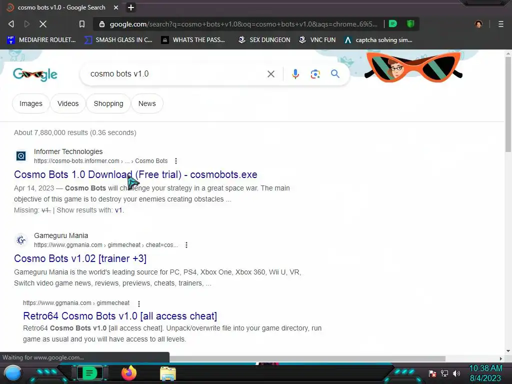Click the Gameguru Mania site name
Viewport: 512px width, 384px height.
[x=61, y=235]
